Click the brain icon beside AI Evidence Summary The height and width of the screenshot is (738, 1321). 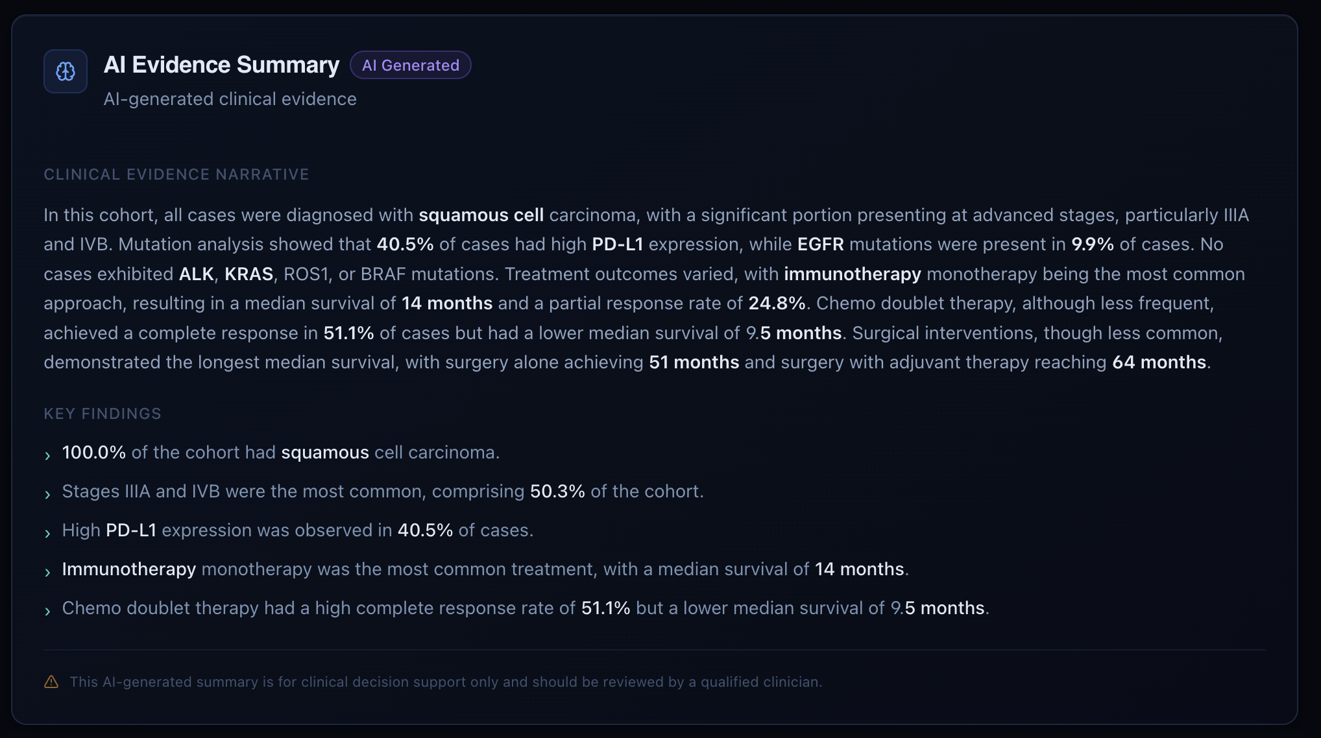[66, 71]
